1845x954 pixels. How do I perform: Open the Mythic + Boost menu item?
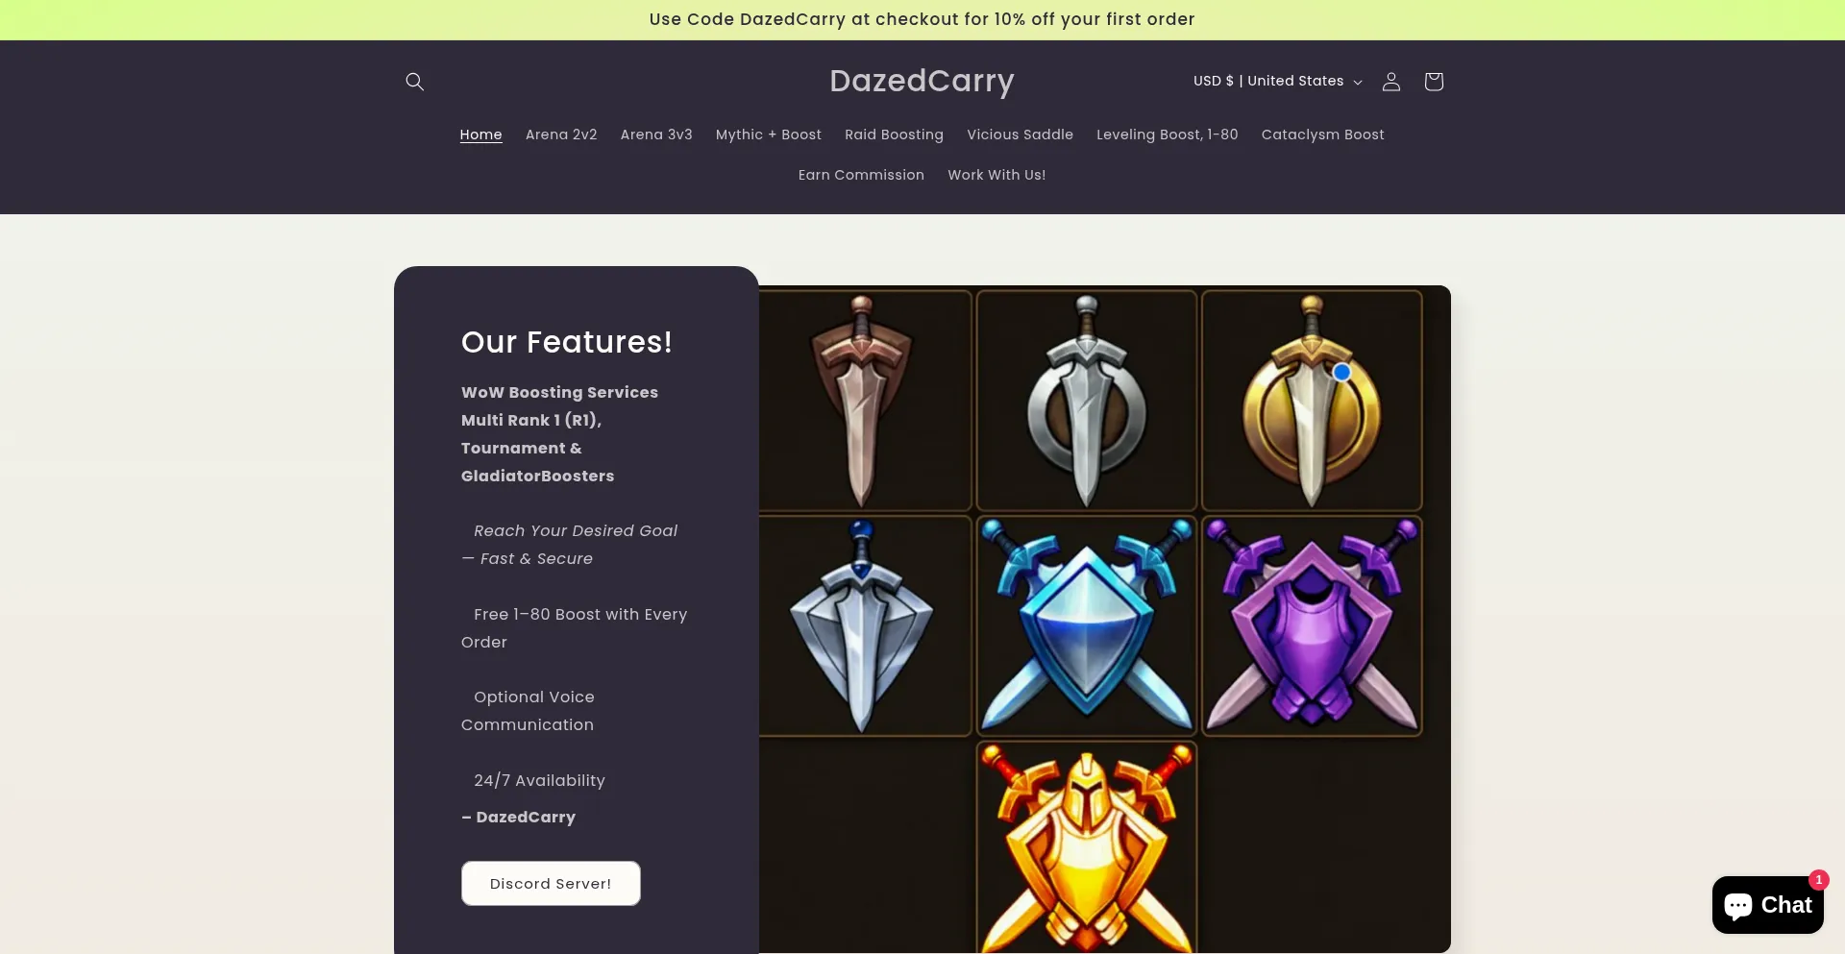768,135
